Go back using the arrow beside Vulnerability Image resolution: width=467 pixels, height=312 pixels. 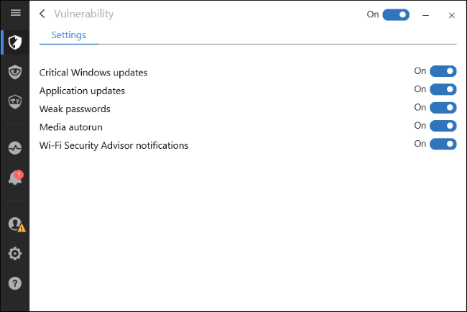[x=42, y=14]
